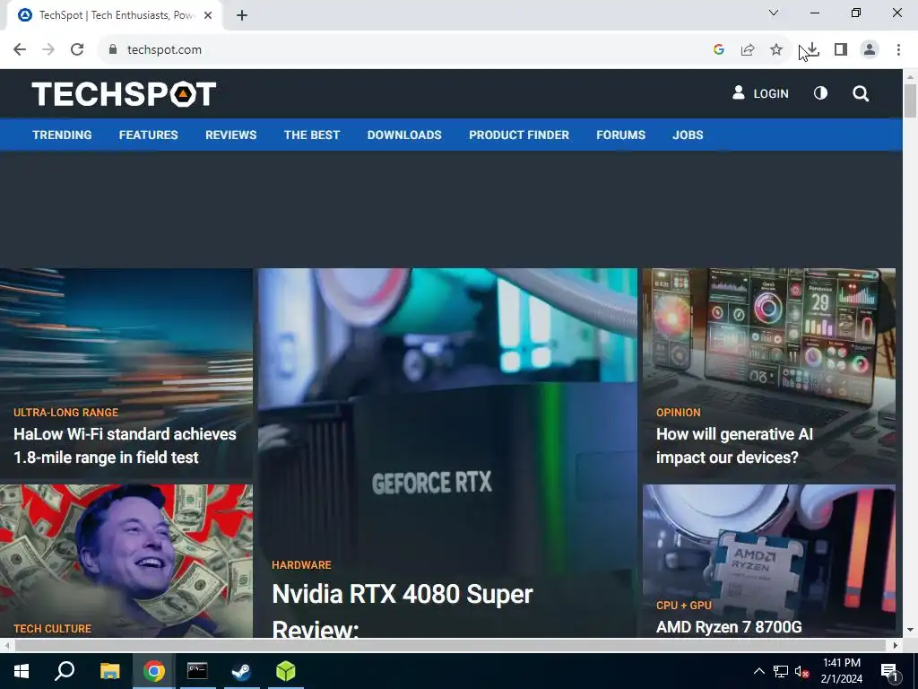Bookmark this tab with the star icon
The height and width of the screenshot is (689, 918).
click(x=776, y=50)
